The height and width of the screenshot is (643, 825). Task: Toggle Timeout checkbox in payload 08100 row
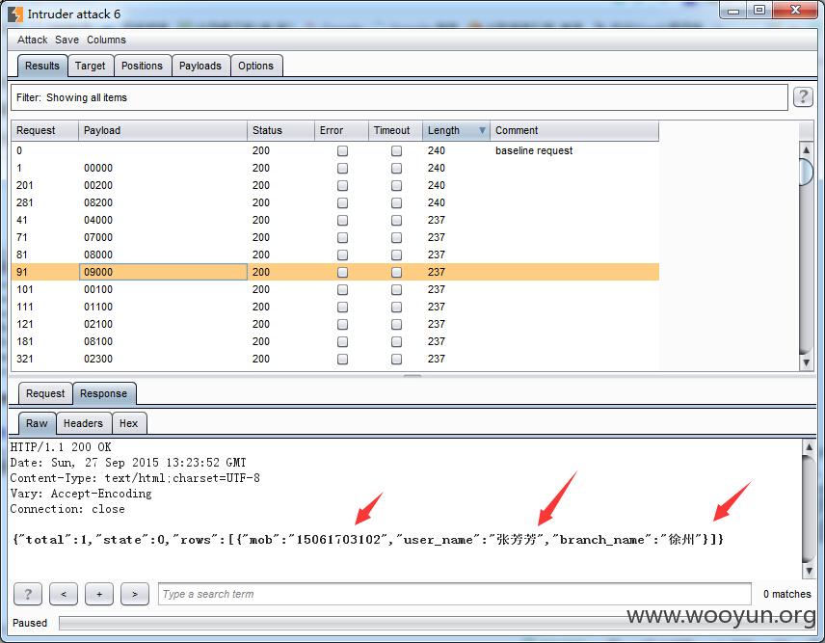[x=397, y=341]
